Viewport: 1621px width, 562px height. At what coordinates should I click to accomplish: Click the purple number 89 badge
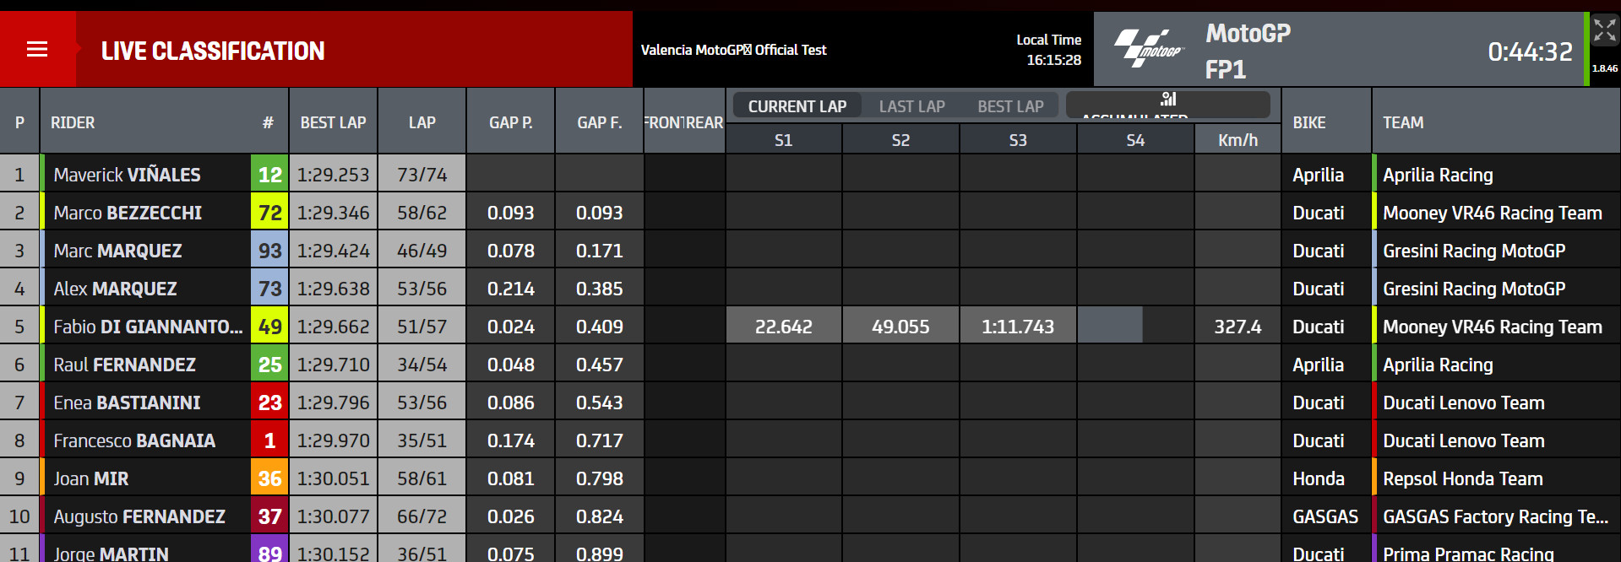coord(269,553)
